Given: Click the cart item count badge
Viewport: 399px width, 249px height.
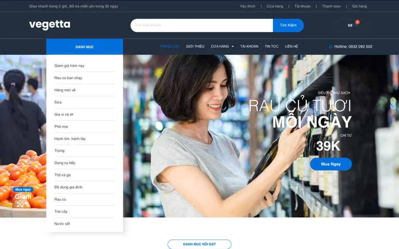Looking at the screenshot, I should click(x=357, y=22).
